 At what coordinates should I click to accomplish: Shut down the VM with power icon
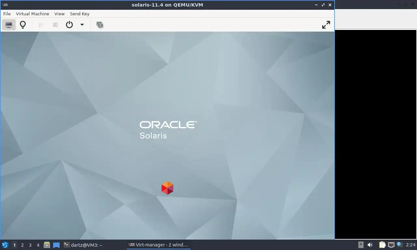pos(69,25)
